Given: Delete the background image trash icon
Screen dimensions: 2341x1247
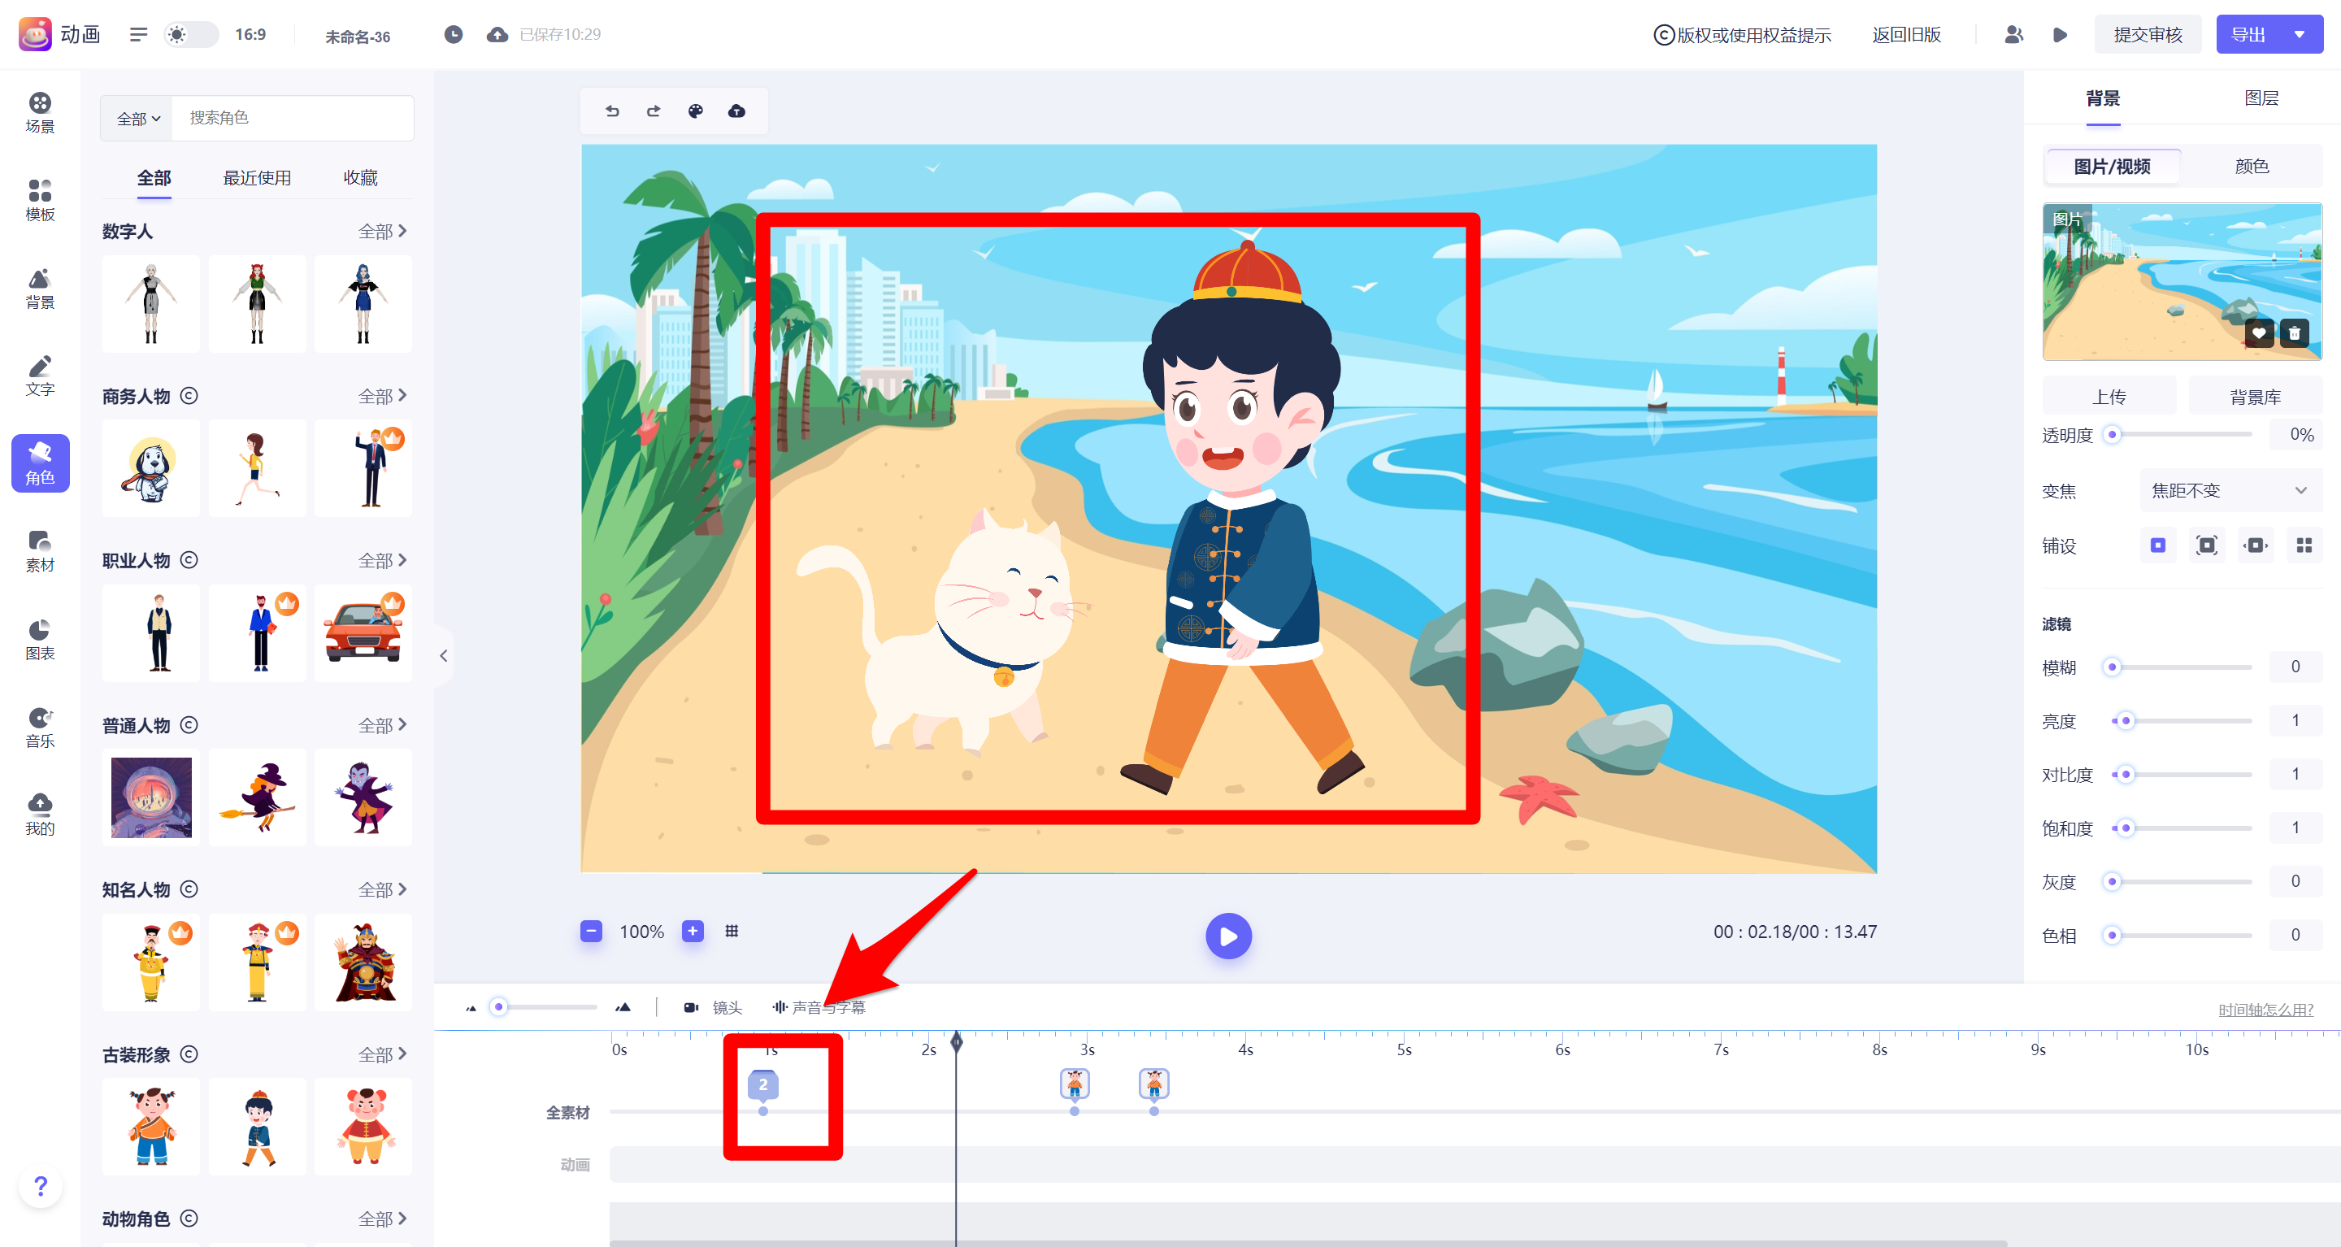Looking at the screenshot, I should coord(2294,333).
